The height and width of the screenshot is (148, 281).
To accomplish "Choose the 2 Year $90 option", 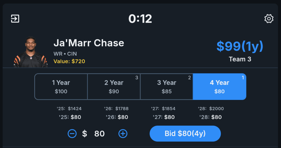I will click(x=114, y=87).
